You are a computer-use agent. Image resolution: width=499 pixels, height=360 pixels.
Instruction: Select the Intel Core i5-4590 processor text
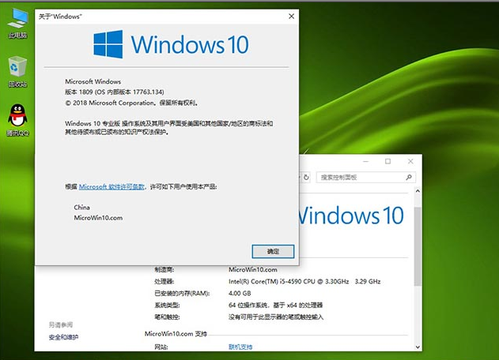(x=304, y=281)
